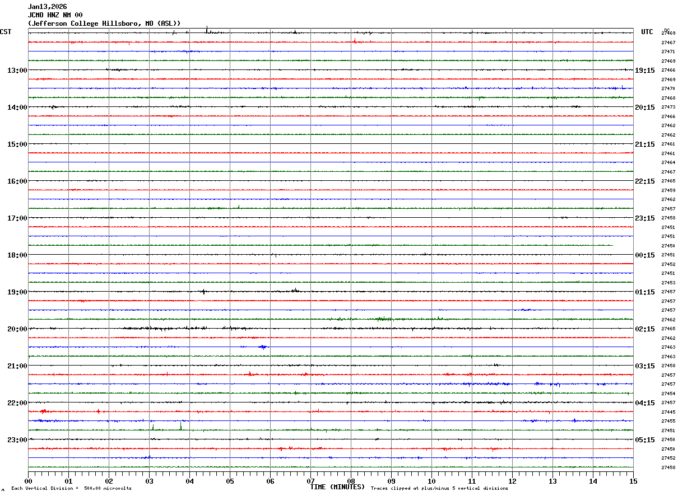Click the traces clipped footnote text
Viewport: 678px width, 496px height.
[439, 489]
